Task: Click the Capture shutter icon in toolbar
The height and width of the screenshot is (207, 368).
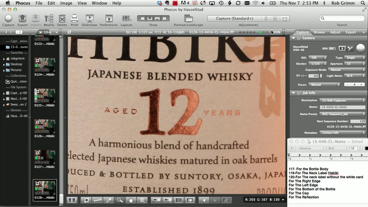Action: [x=8, y=18]
